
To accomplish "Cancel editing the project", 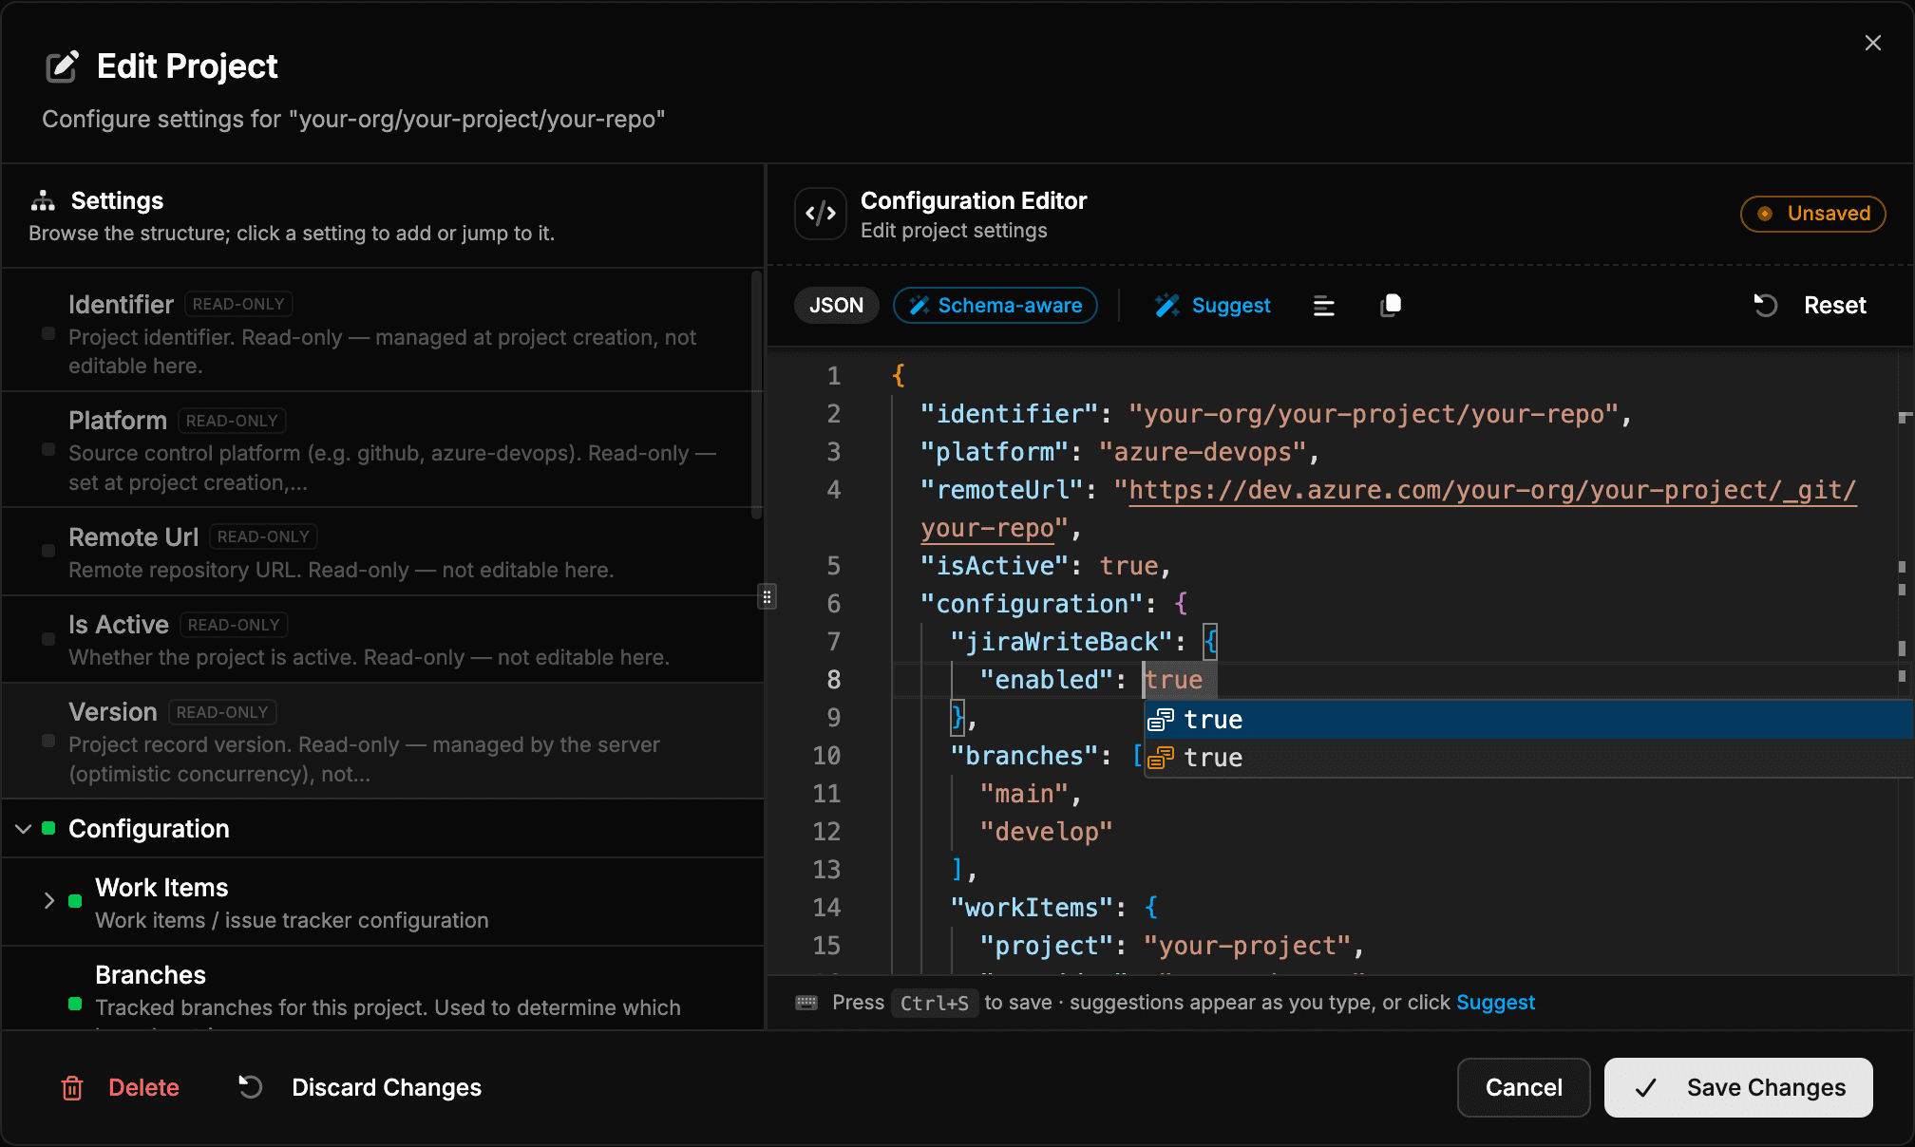I will coord(1524,1088).
